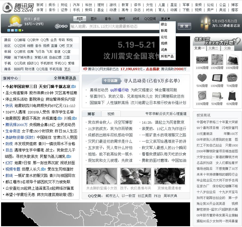
Task: Click the 新闻中心 section header
Action: click(11, 78)
